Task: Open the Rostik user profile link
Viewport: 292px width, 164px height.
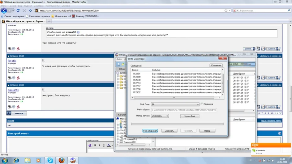Action: (12, 61)
